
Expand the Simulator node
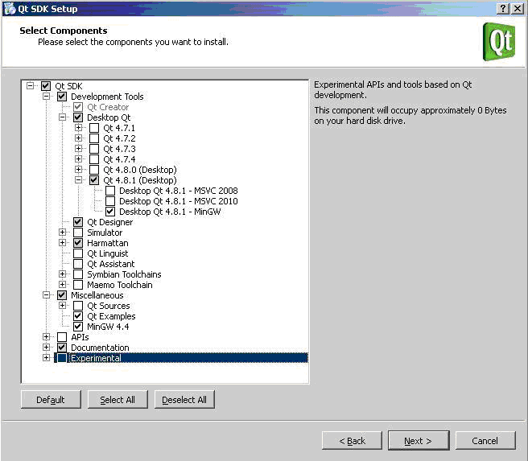pyautogui.click(x=62, y=233)
